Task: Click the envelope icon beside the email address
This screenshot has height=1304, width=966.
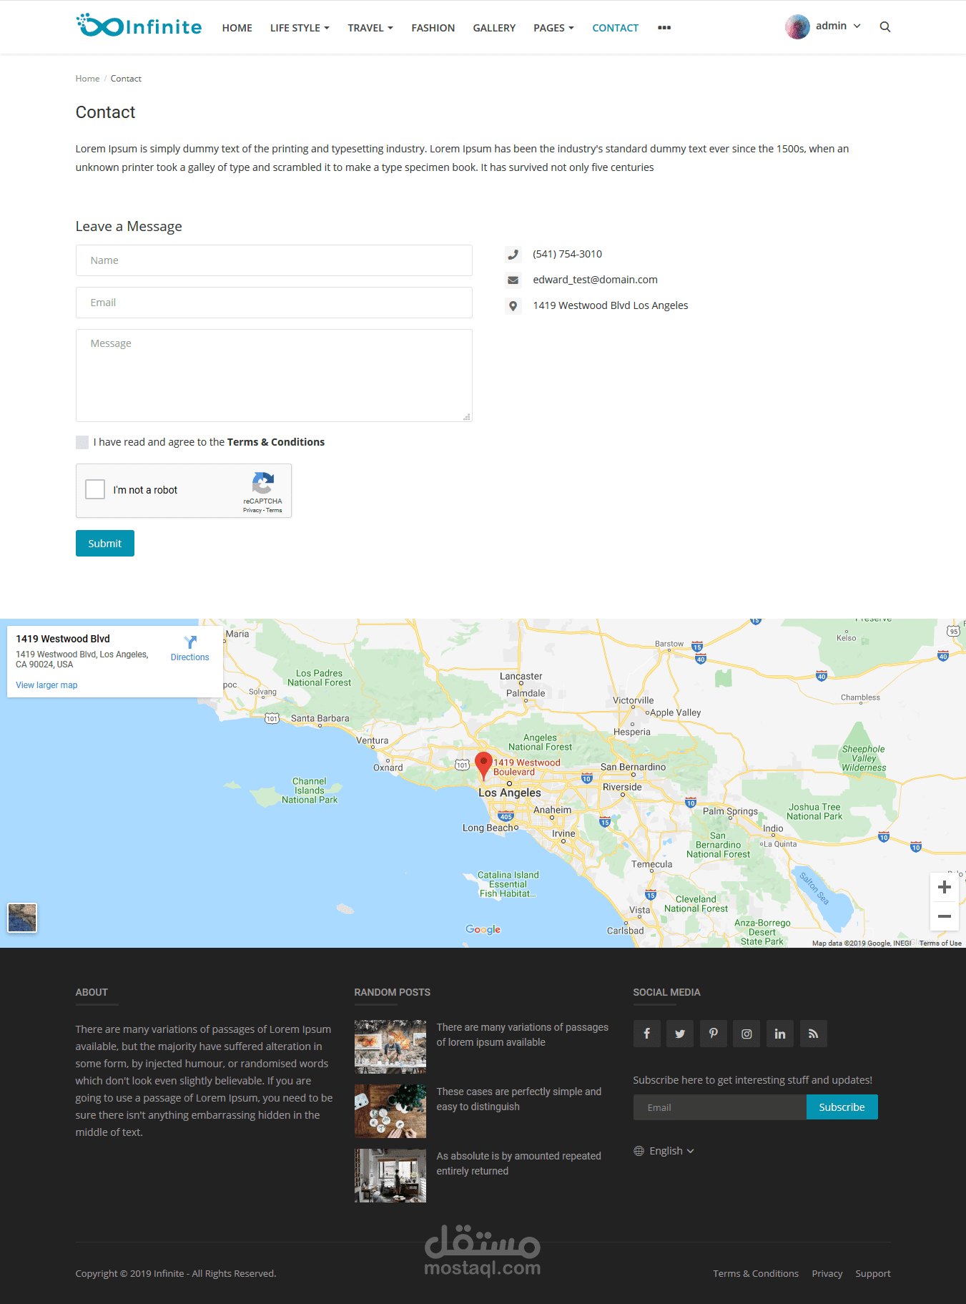Action: point(513,280)
